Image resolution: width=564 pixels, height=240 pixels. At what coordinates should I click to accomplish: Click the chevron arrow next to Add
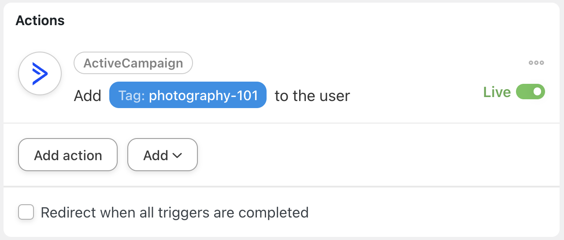point(177,155)
